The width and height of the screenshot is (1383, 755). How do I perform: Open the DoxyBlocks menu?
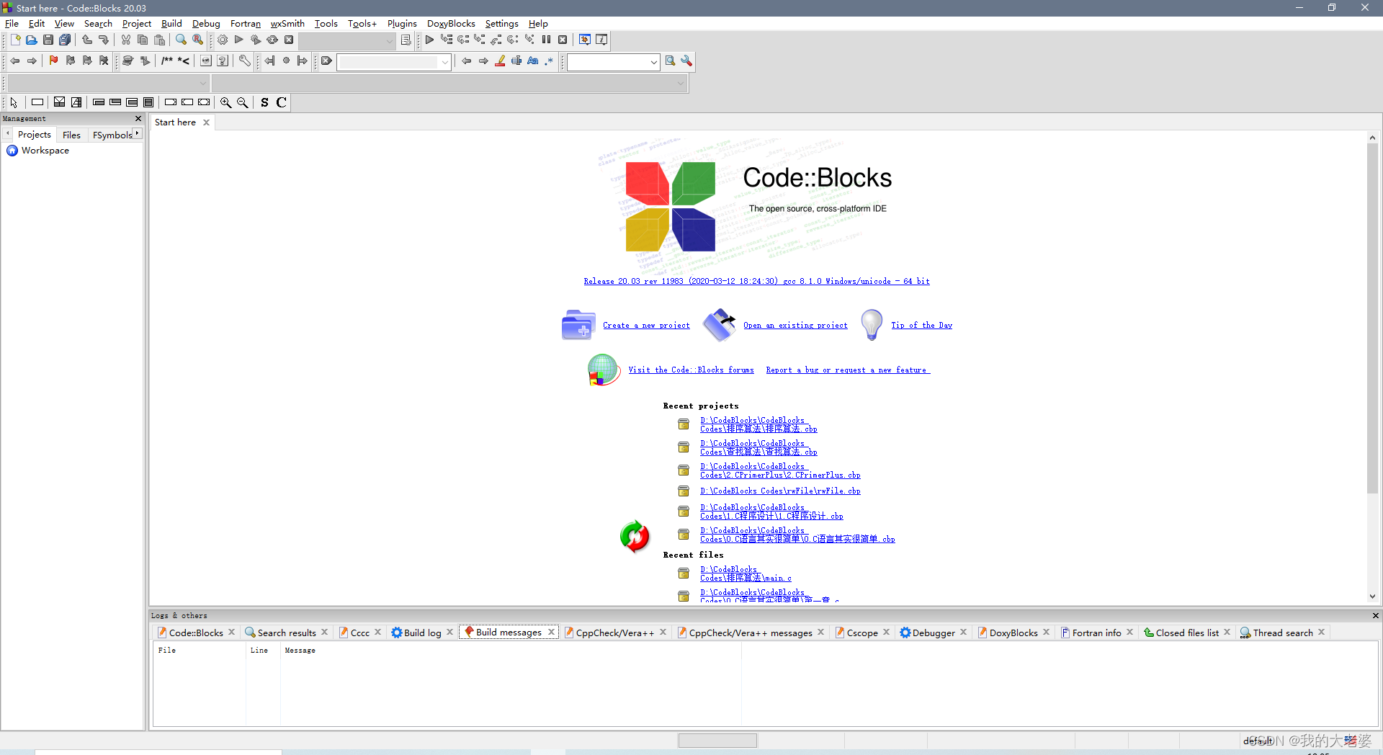click(x=451, y=24)
